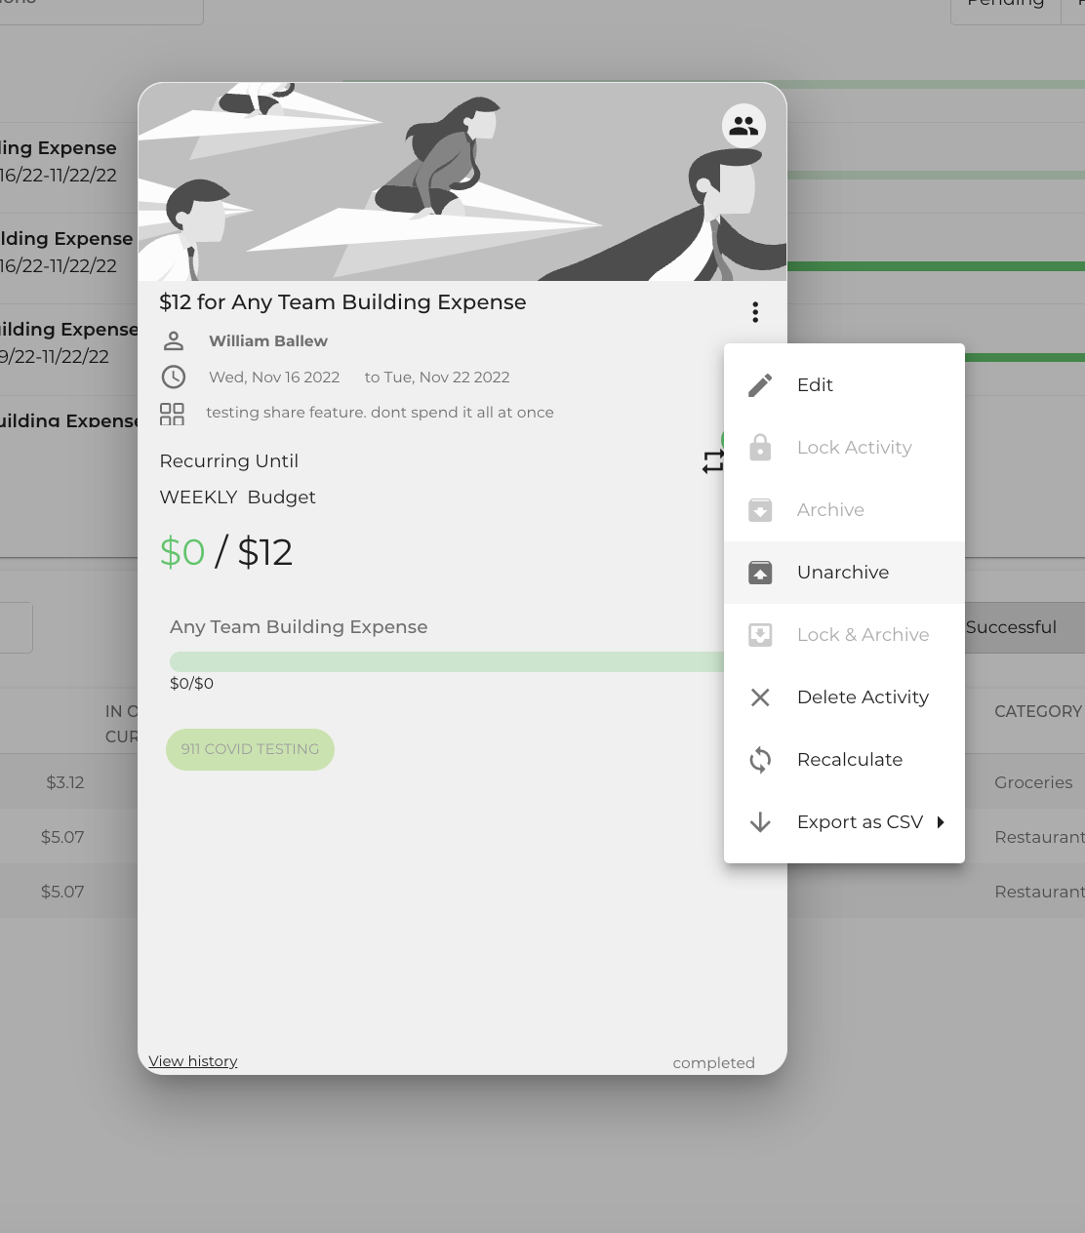Click the circular Recalculate arrows icon
The image size is (1085, 1233).
(x=760, y=760)
